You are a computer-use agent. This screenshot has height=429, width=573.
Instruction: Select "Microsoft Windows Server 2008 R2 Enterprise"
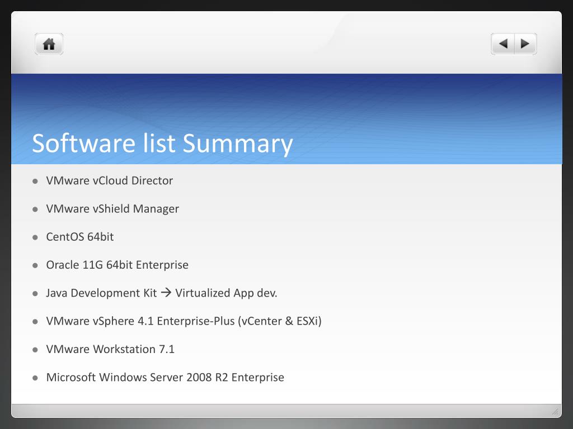click(165, 377)
